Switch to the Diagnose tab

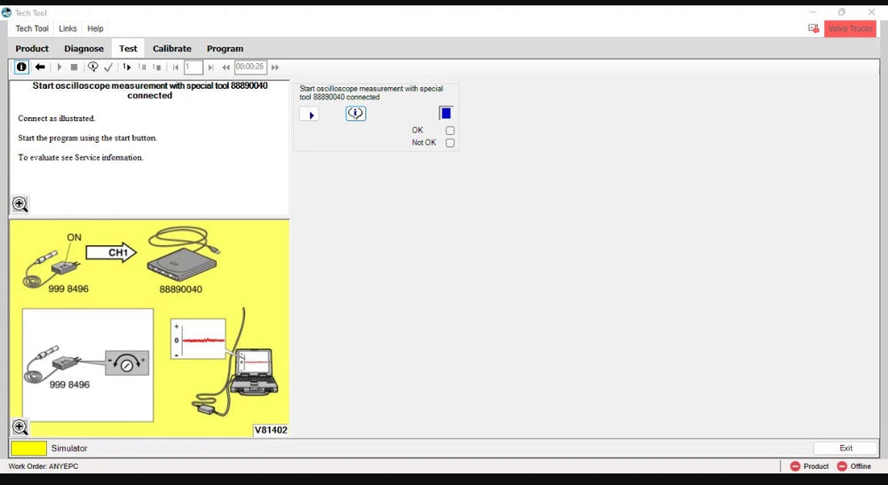pos(83,48)
